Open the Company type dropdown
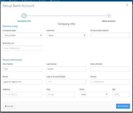This screenshot has height=113, width=133. tap(22, 35)
